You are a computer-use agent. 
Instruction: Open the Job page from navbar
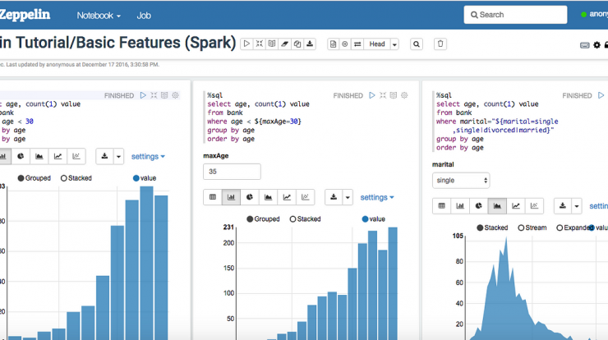[x=144, y=16]
